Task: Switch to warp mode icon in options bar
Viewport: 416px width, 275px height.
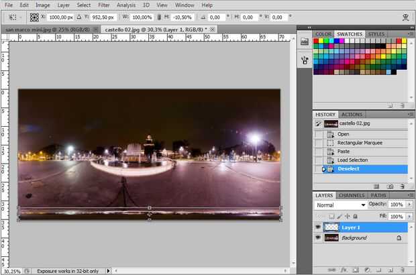Action: 405,17
